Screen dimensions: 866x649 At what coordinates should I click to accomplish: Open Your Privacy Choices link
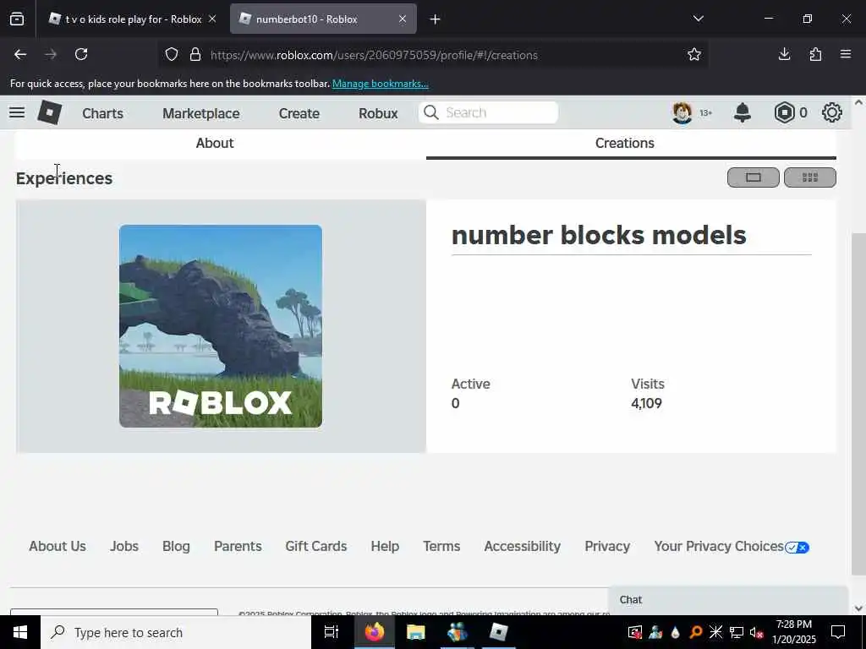click(732, 547)
